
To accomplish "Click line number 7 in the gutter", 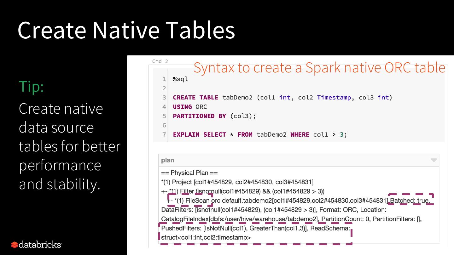I will click(164, 134).
